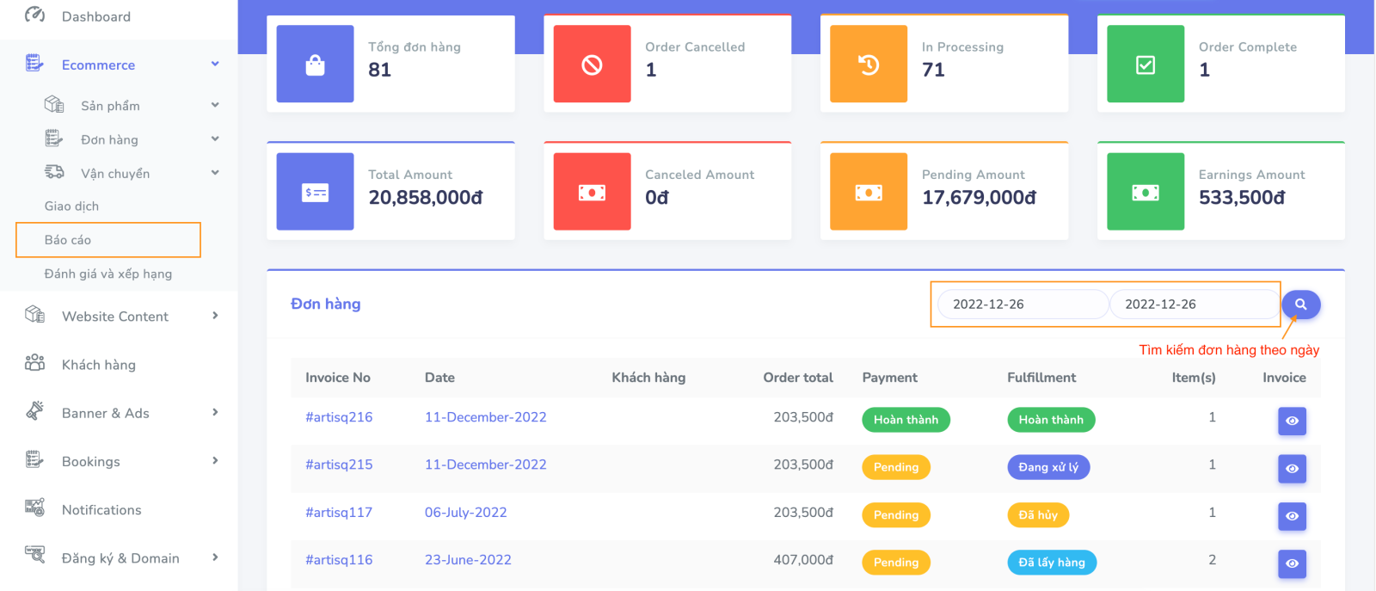Click the 23-June-2022 date link
The image size is (1376, 591).
click(x=468, y=560)
